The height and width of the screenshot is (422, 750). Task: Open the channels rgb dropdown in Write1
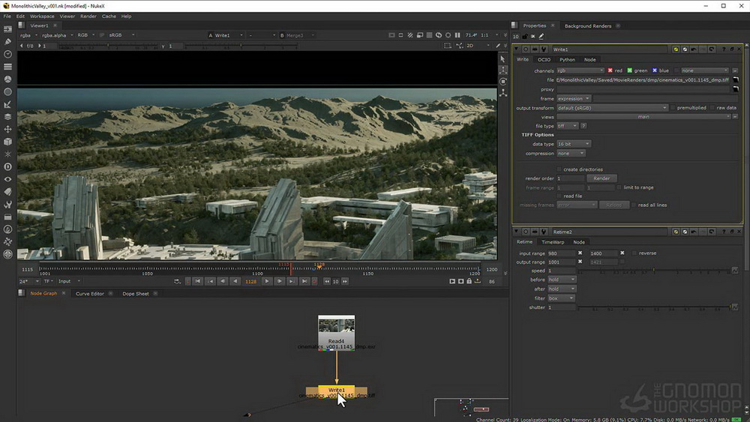(x=580, y=70)
